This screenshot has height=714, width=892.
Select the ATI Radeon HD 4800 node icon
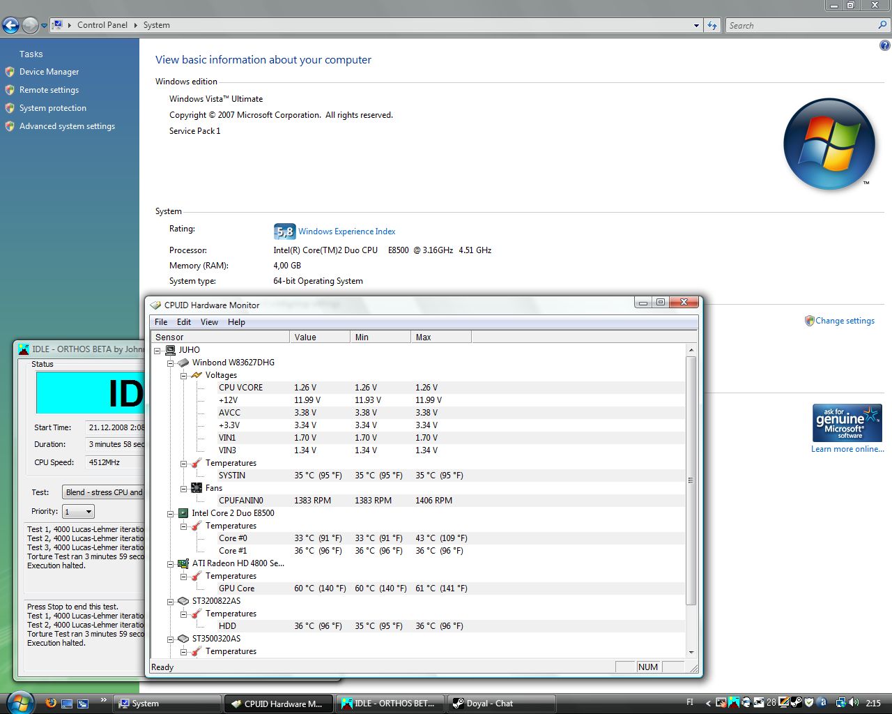coord(183,563)
